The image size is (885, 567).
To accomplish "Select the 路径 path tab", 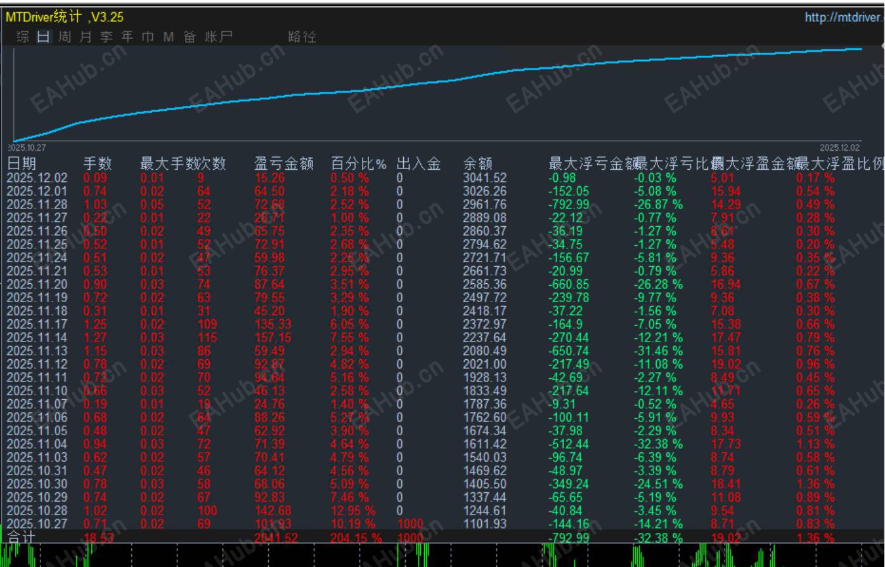I will (302, 37).
